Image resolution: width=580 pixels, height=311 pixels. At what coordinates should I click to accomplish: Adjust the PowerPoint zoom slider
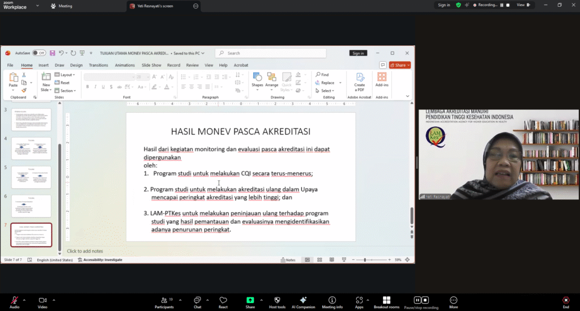pyautogui.click(x=365, y=260)
